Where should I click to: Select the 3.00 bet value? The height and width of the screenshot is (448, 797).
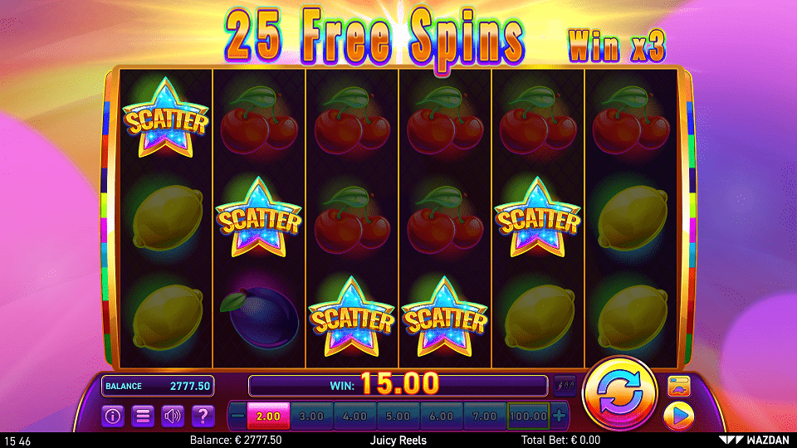tap(311, 416)
